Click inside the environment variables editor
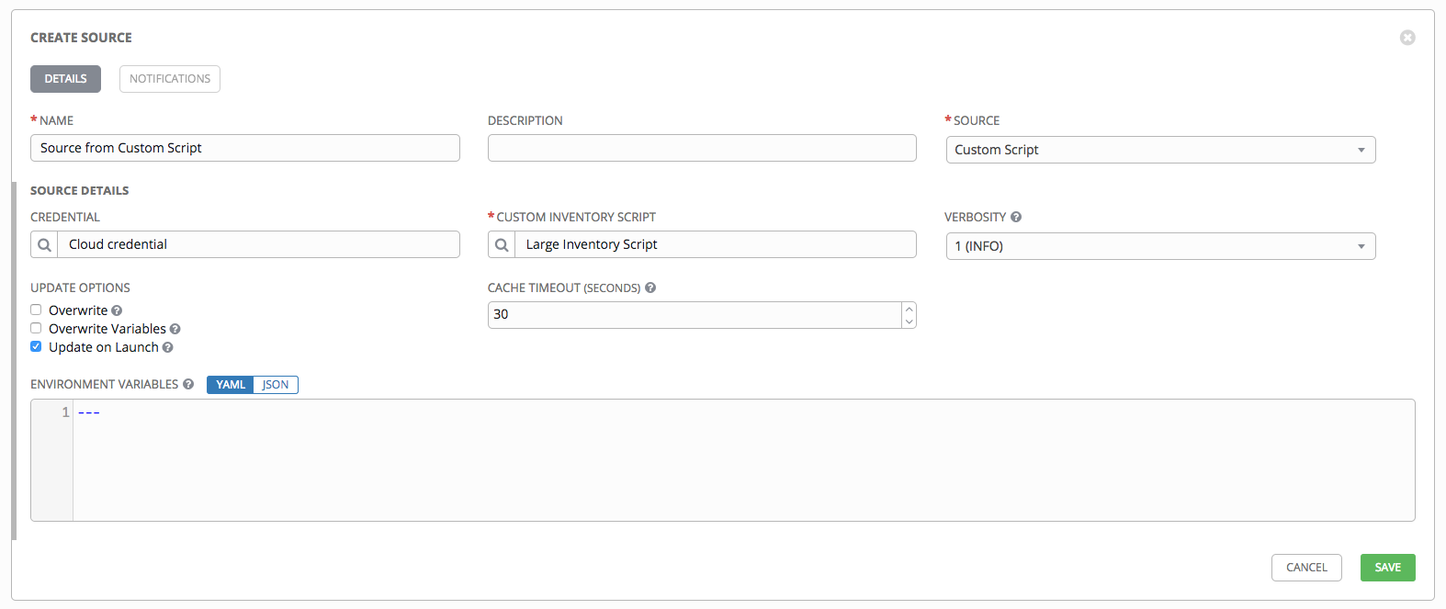The width and height of the screenshot is (1446, 609). [x=744, y=460]
